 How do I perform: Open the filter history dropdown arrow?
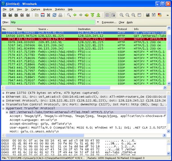pyautogui.click(x=98, y=22)
